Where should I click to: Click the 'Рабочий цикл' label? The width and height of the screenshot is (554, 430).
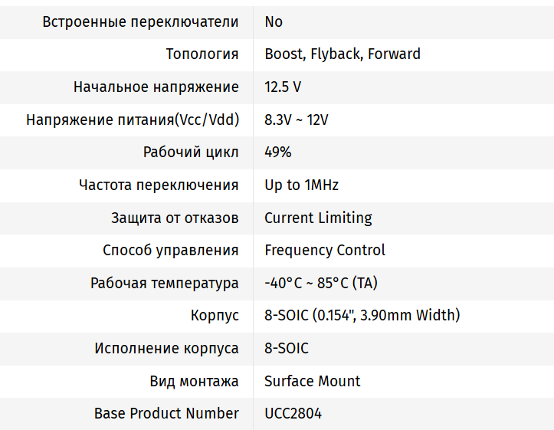(191, 152)
